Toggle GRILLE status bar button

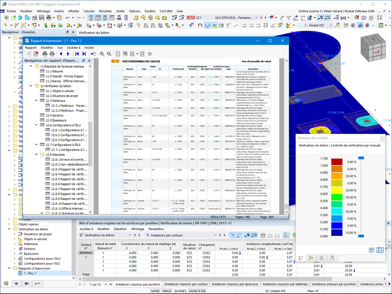[167, 291]
